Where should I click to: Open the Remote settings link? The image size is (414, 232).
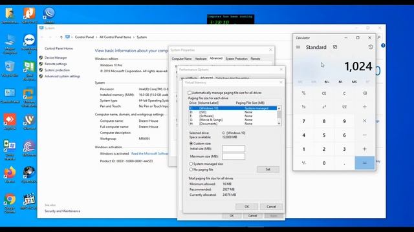pos(56,64)
